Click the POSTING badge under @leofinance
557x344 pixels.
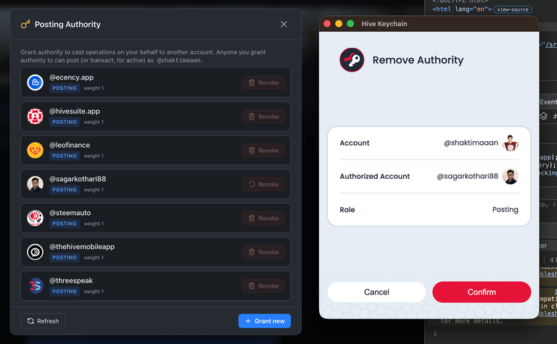pos(65,156)
